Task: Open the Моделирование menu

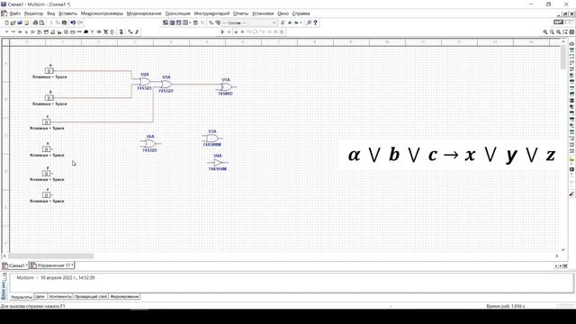Action: coord(144,13)
